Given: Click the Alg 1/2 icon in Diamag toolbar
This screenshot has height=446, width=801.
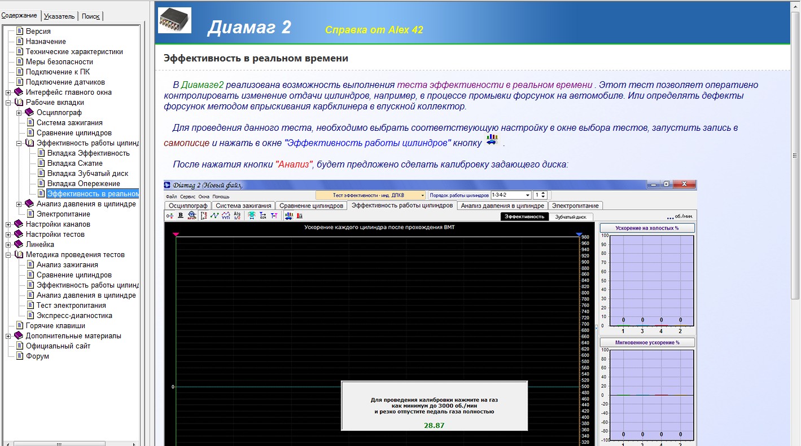Looking at the screenshot, I should [x=238, y=215].
